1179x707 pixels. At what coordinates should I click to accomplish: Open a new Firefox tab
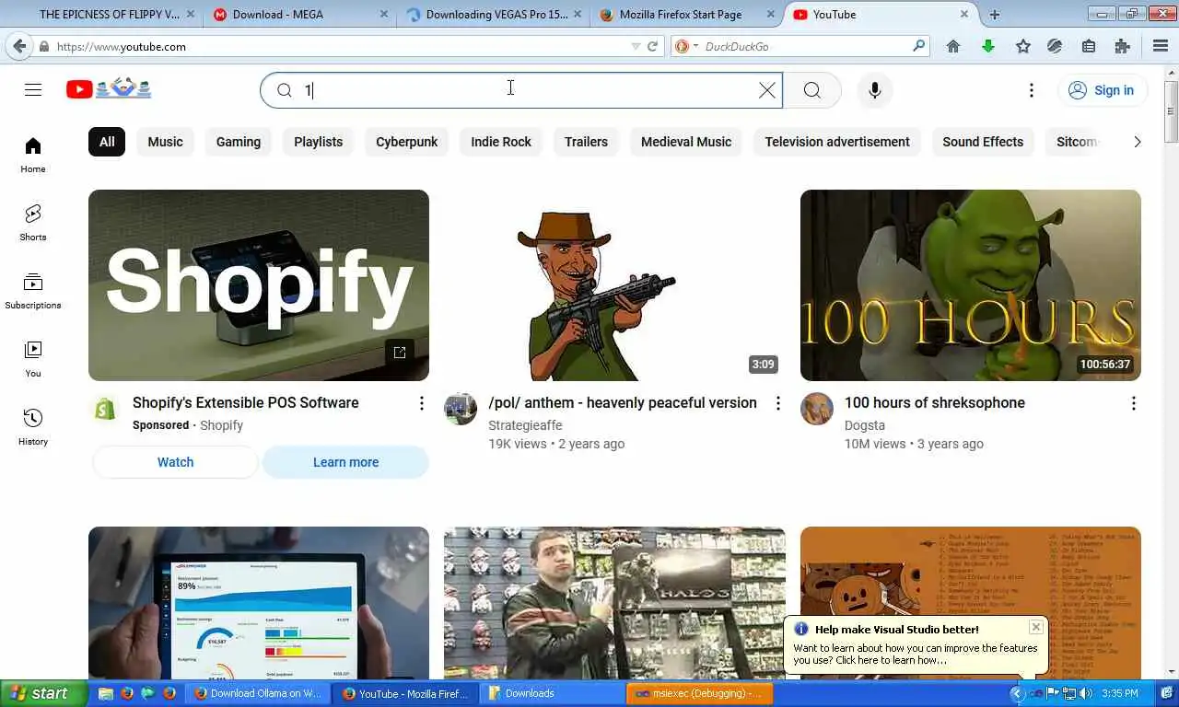point(995,15)
